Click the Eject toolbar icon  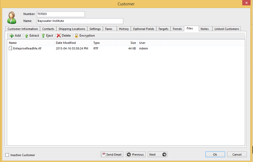click(x=43, y=36)
